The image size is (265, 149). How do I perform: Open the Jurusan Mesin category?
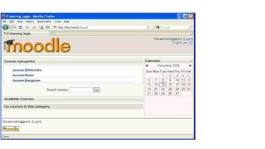click(x=23, y=75)
